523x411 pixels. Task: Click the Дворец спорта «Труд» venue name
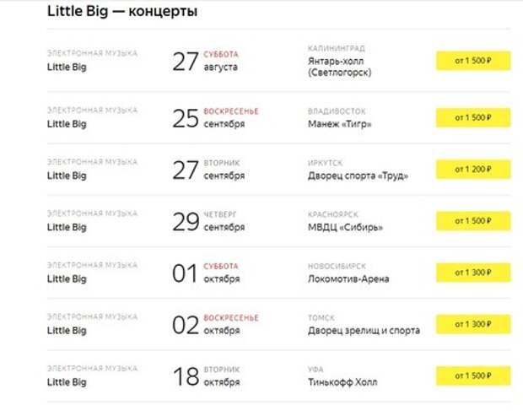click(358, 176)
